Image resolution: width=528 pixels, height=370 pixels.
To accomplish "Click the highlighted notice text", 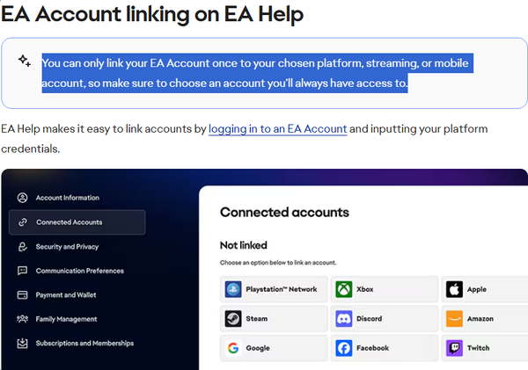I will pyautogui.click(x=258, y=73).
